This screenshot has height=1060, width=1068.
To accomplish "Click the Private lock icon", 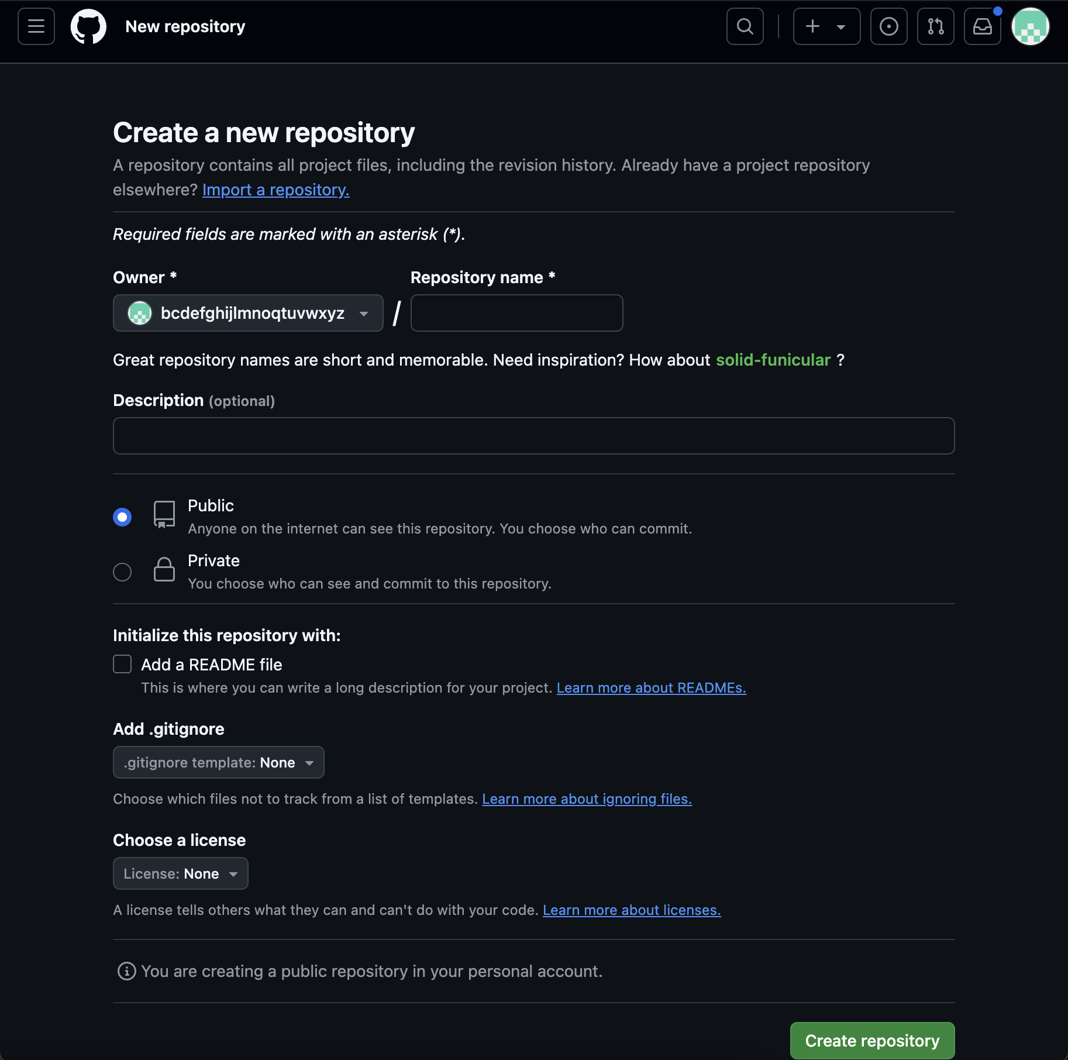I will click(x=164, y=569).
